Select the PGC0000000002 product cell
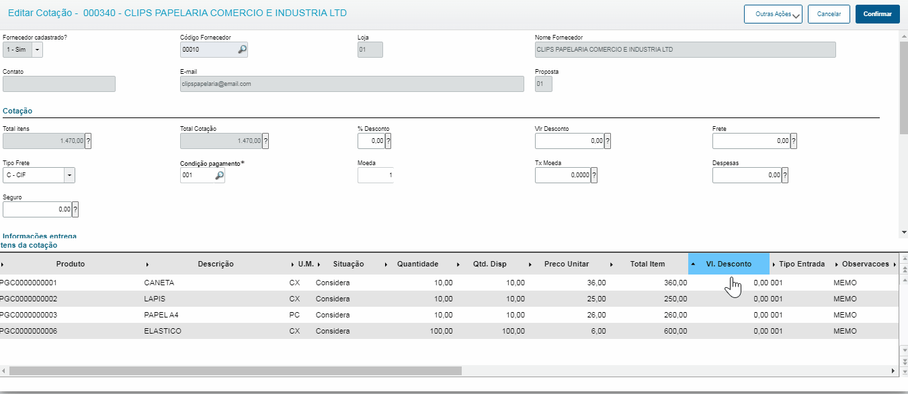908x394 pixels. (x=71, y=299)
